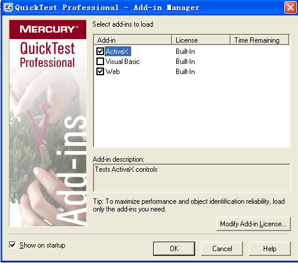Image resolution: width=298 pixels, height=263 pixels.
Task: Open the Help button
Action: [270, 249]
